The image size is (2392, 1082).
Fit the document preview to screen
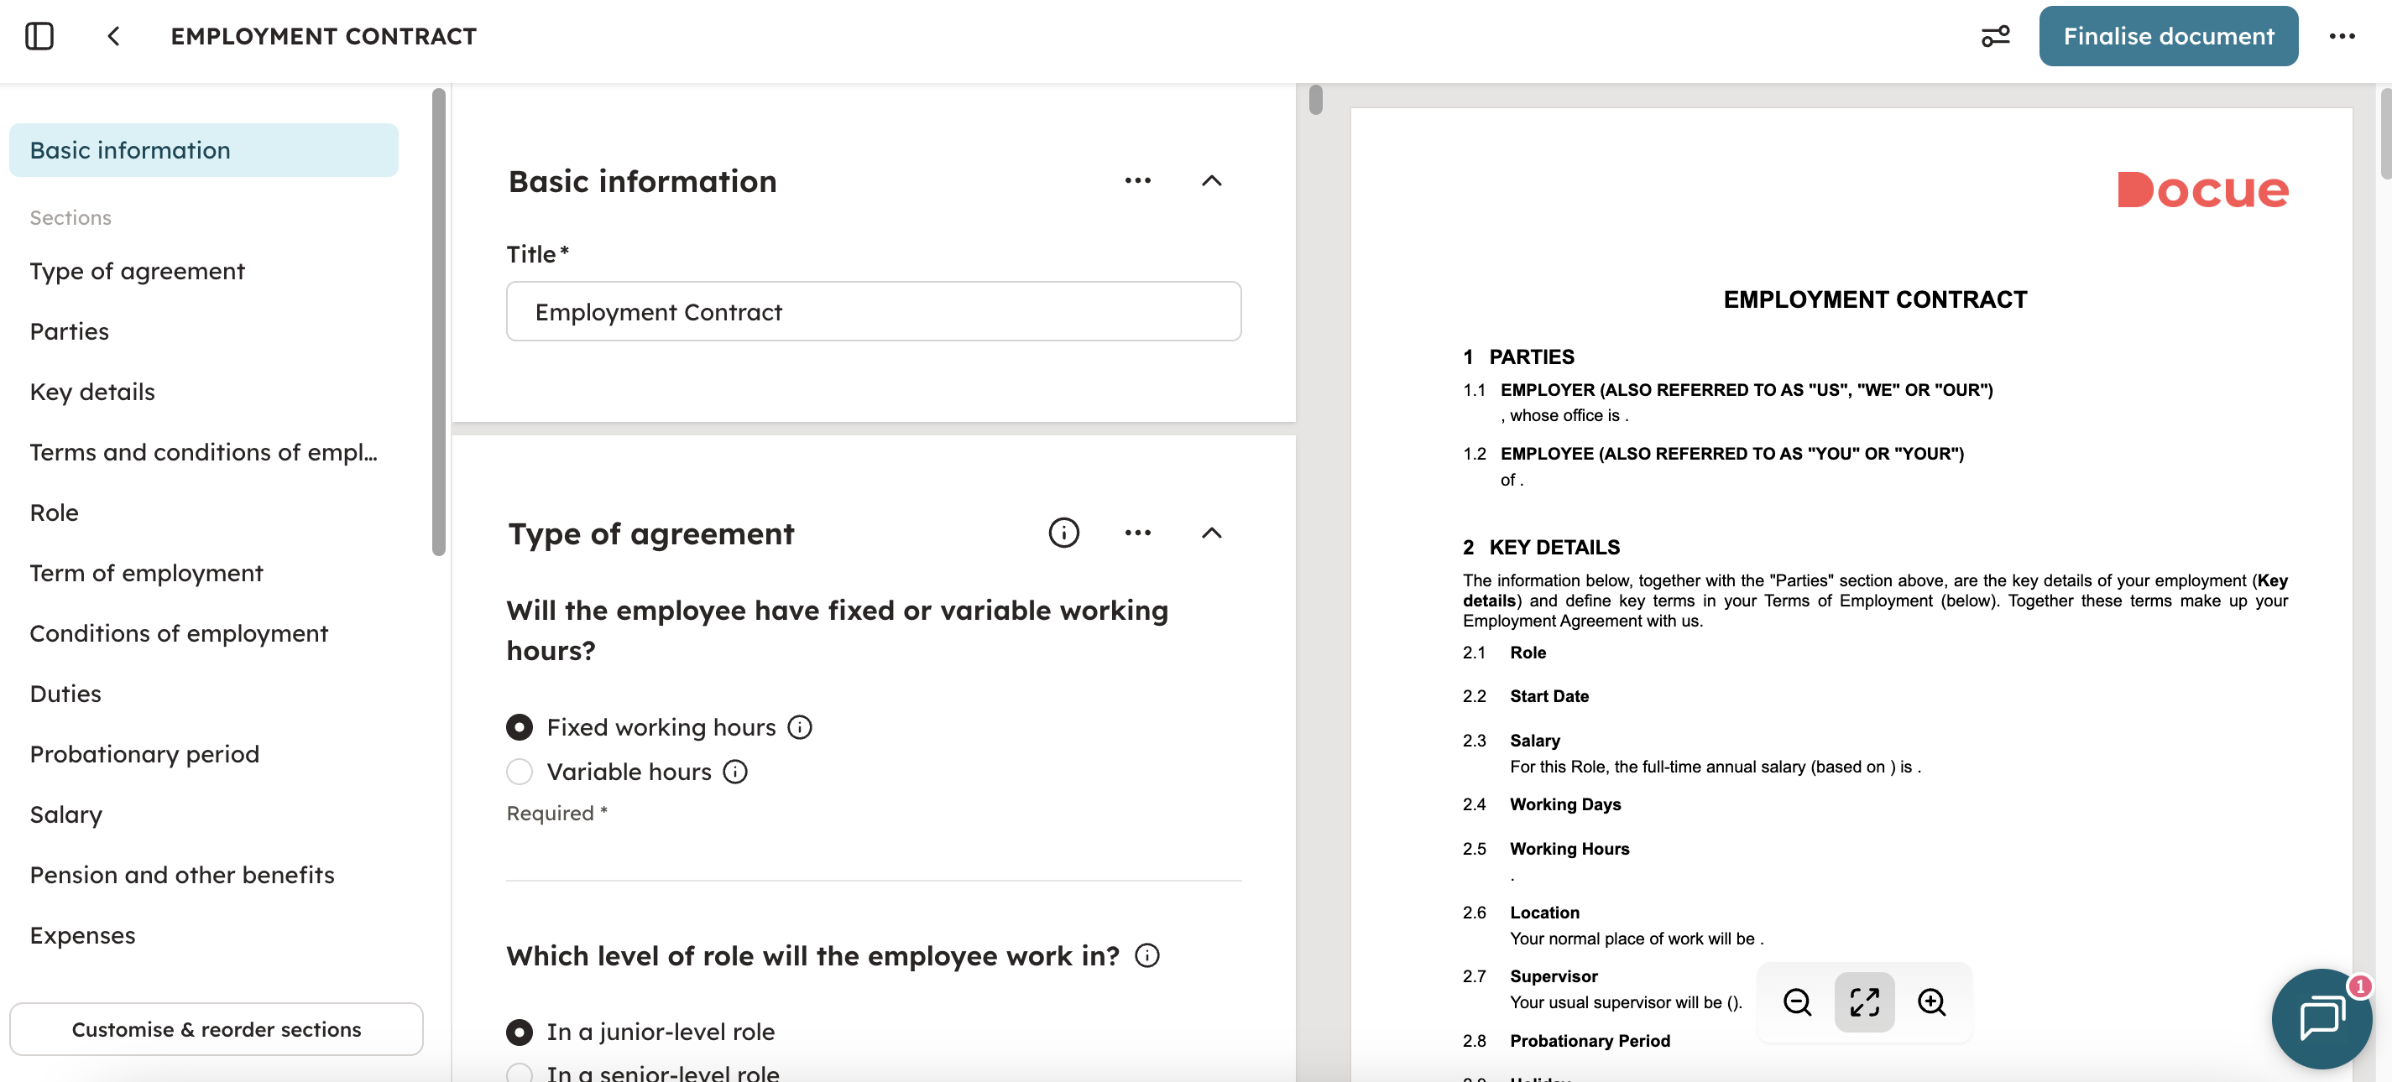click(1865, 1002)
